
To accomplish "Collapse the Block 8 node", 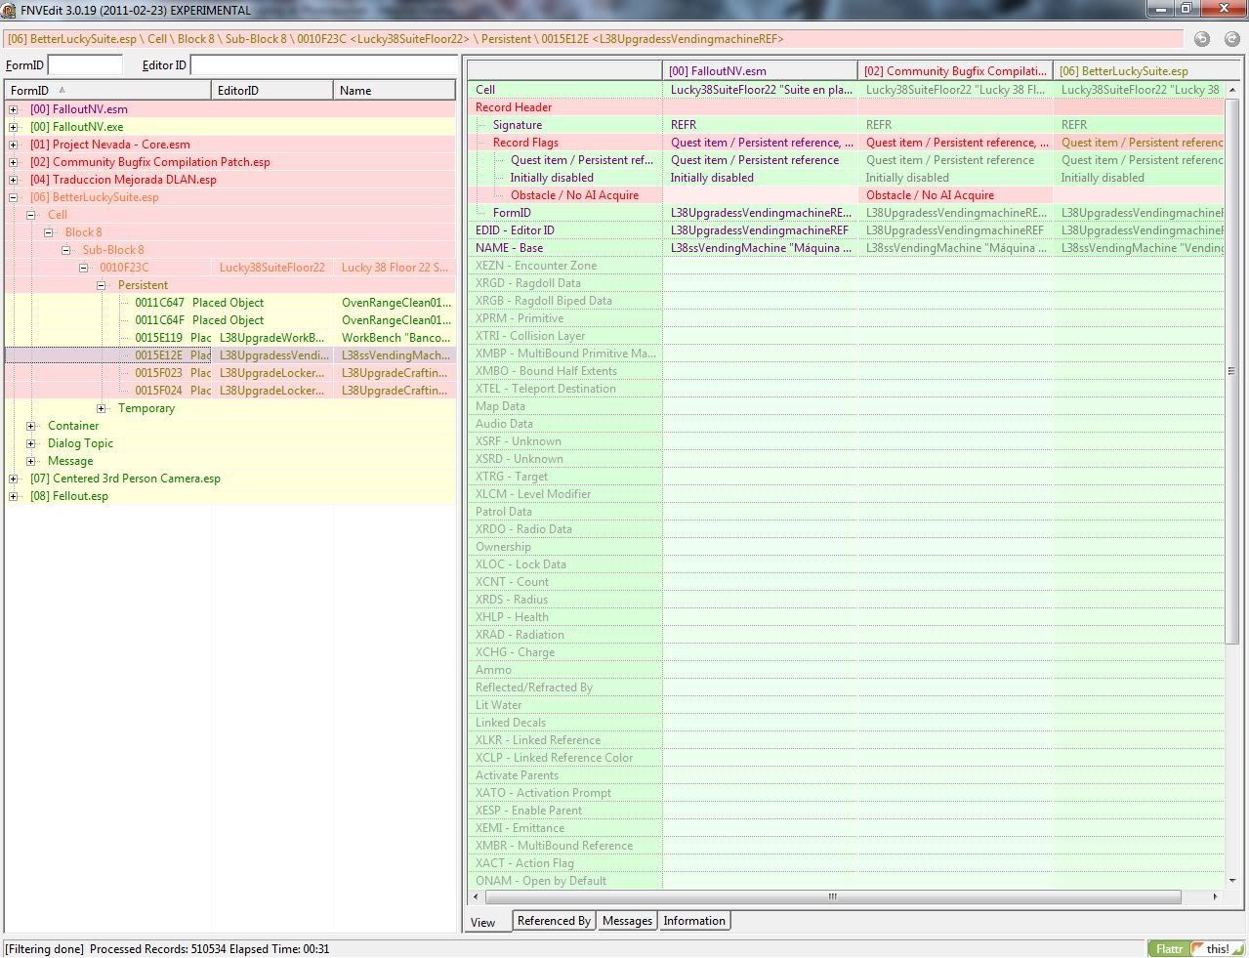I will point(49,232).
